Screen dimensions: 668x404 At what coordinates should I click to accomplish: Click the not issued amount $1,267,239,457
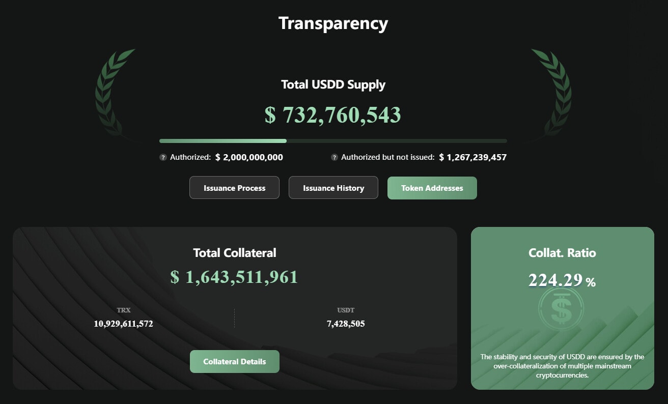(472, 158)
